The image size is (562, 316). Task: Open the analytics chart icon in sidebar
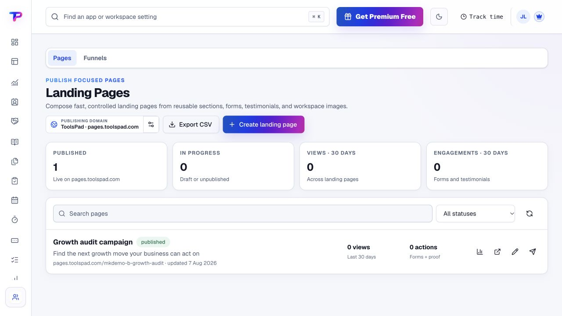pos(14,83)
